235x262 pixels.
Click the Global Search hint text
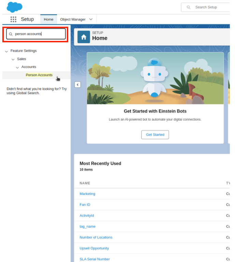[x=37, y=91]
